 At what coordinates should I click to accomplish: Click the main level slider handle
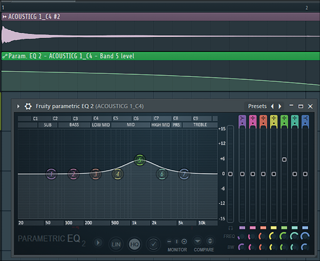pos(230,174)
